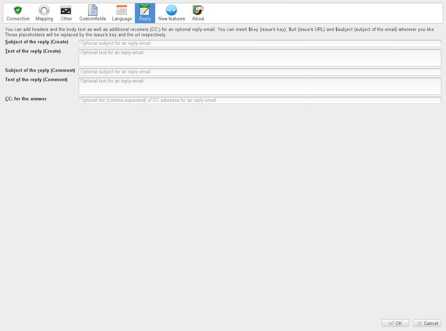Select the Mapping gear icon
This screenshot has width=446, height=331.
click(x=44, y=10)
